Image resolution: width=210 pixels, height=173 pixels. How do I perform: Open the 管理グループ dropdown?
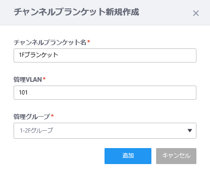tap(105, 131)
